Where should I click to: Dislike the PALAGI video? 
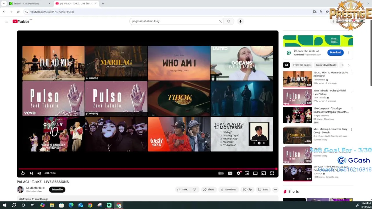194,190
